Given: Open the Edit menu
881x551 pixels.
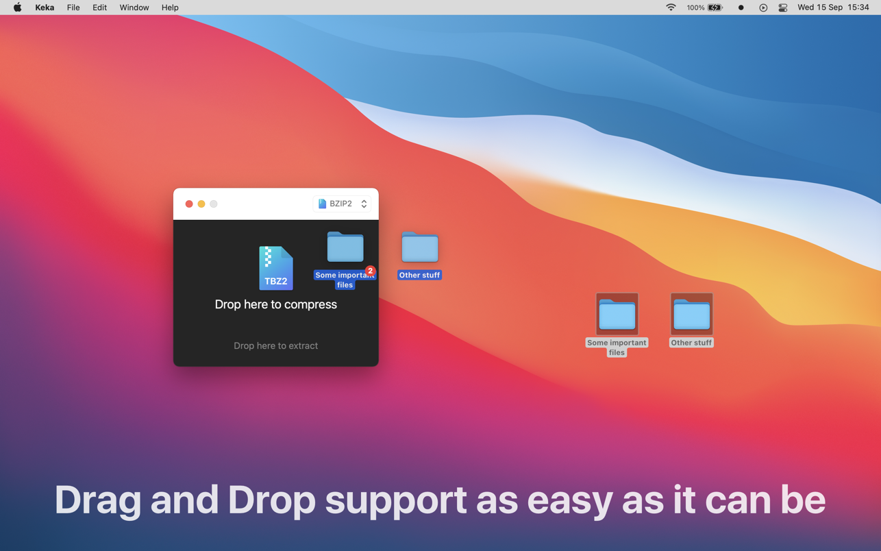Looking at the screenshot, I should [x=99, y=8].
